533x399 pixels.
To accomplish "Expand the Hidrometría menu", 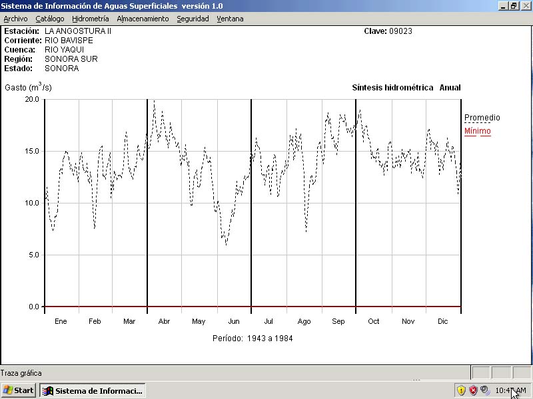I will [90, 19].
